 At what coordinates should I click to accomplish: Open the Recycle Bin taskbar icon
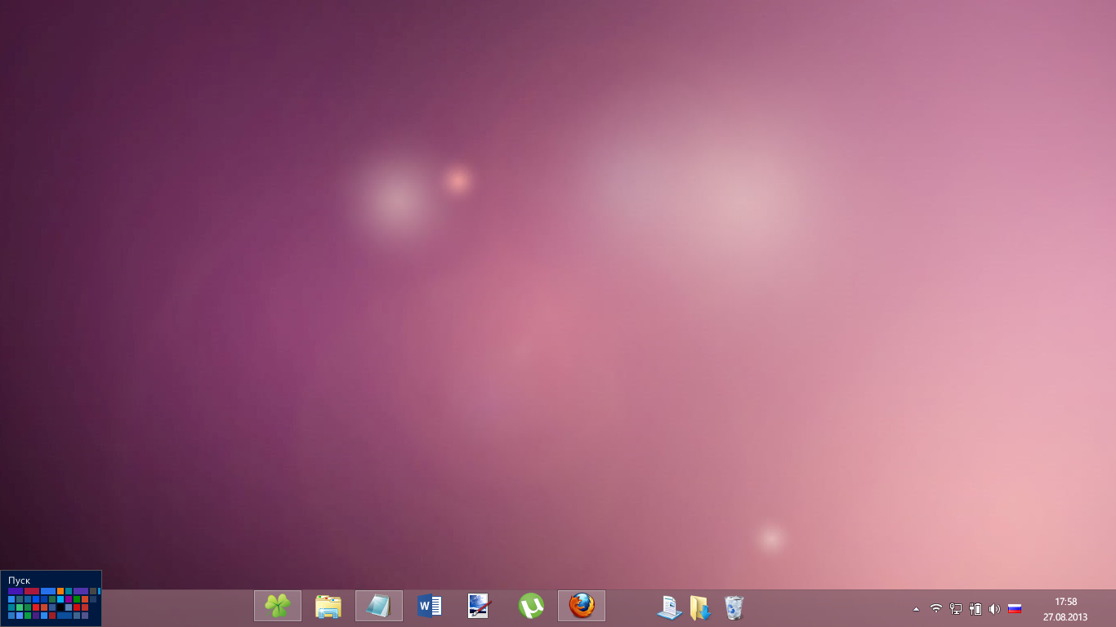(x=734, y=607)
